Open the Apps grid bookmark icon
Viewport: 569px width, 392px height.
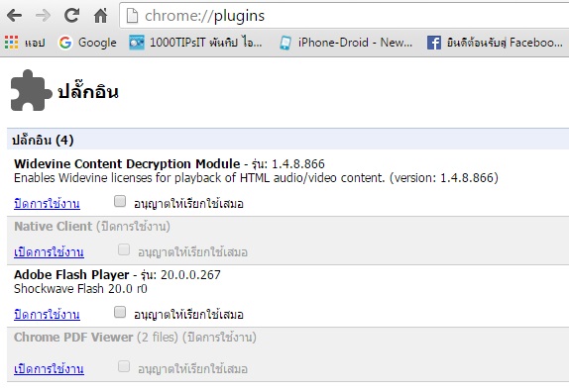point(11,43)
